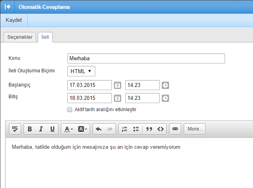The width and height of the screenshot is (253, 188).
Task: Insert a hyperlink using link icon
Action: (175, 129)
